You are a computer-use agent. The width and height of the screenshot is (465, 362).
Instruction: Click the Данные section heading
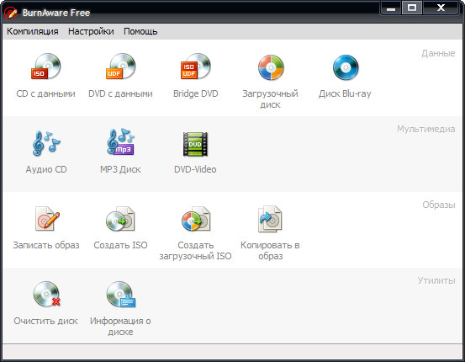(438, 53)
